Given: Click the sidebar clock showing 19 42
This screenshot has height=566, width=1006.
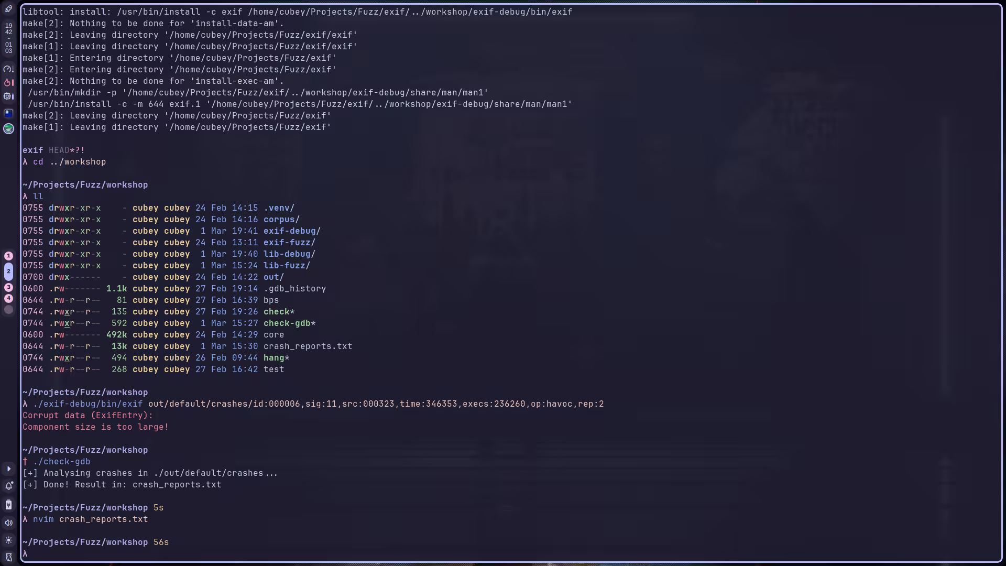Looking at the screenshot, I should point(8,28).
